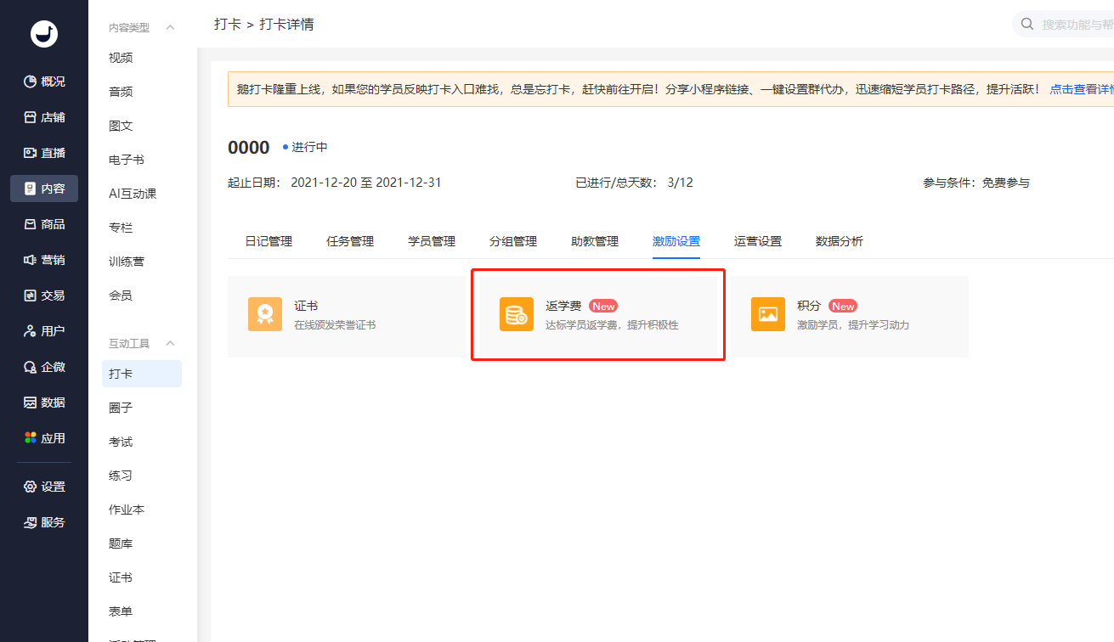This screenshot has width=1114, height=642.
Task: Click the search box at top right
Action: (x=1071, y=25)
